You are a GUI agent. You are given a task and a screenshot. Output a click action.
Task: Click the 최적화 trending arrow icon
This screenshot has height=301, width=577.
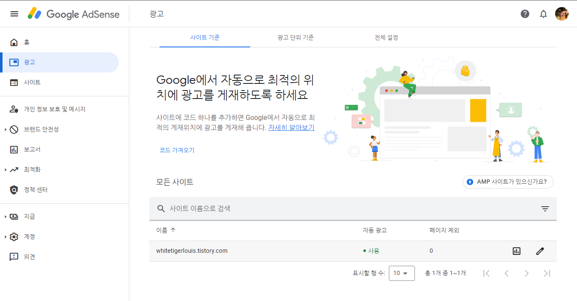[x=14, y=169]
